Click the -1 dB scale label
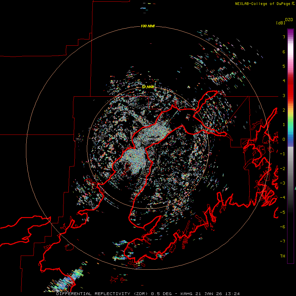The width and height of the screenshot is (296, 296). click(x=283, y=154)
